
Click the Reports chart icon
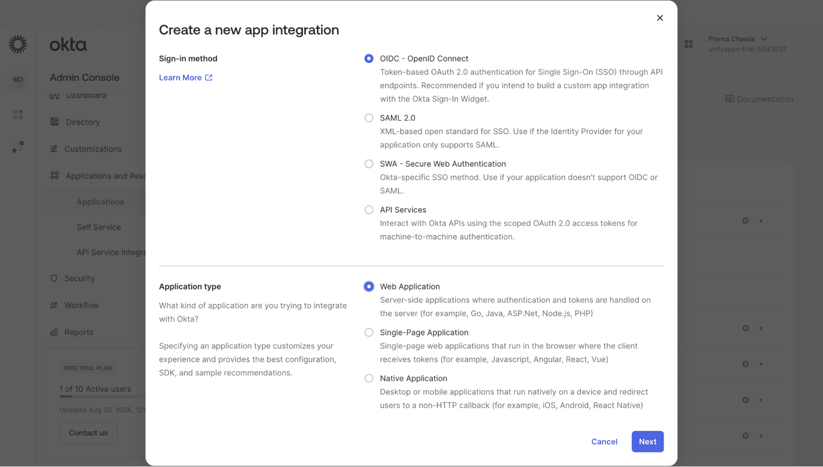(54, 332)
